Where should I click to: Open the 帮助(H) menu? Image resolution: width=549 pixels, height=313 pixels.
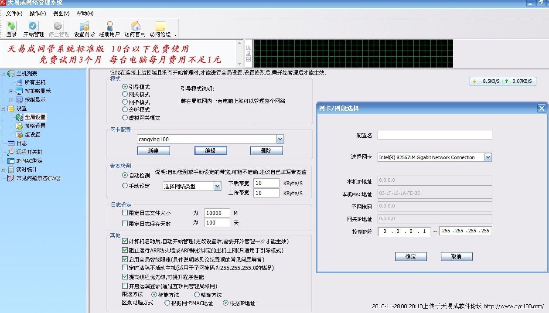(85, 14)
